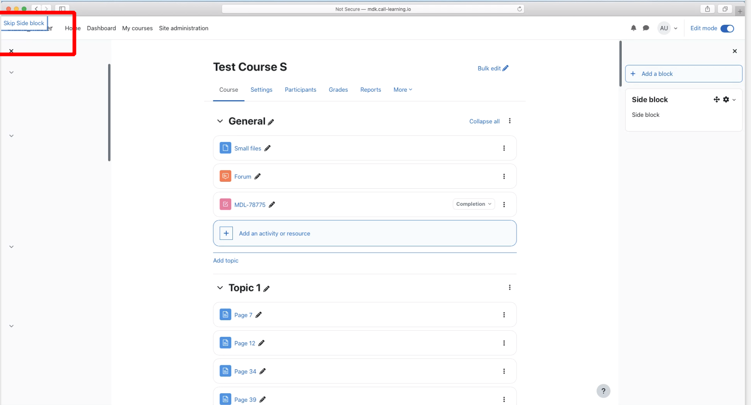Click Add an activity or resource

click(x=365, y=233)
